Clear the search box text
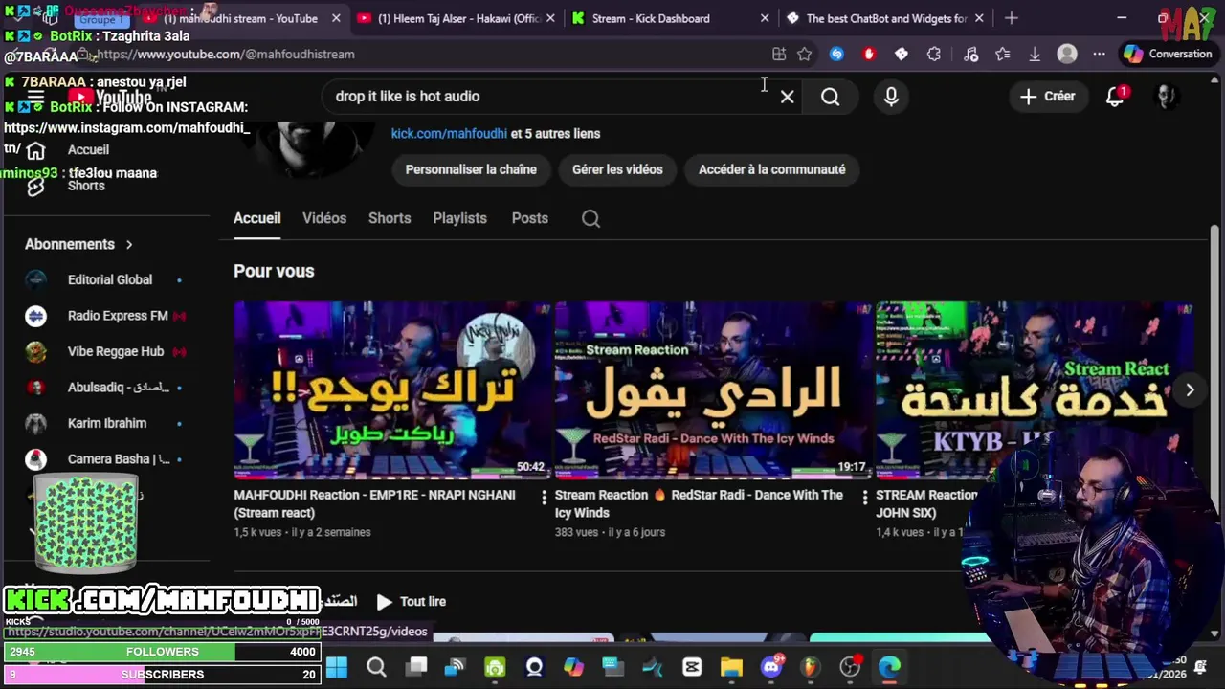The height and width of the screenshot is (689, 1225). (x=787, y=97)
